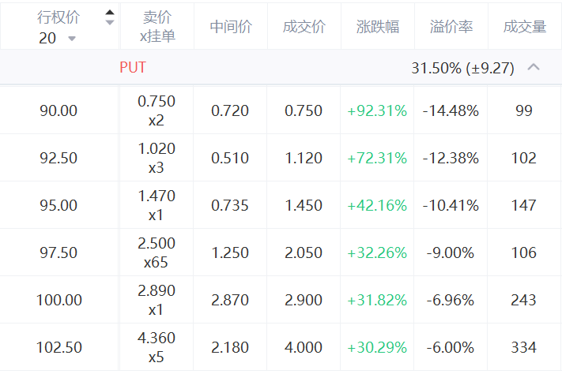Select the 90.00 strike price row

pyautogui.click(x=58, y=110)
